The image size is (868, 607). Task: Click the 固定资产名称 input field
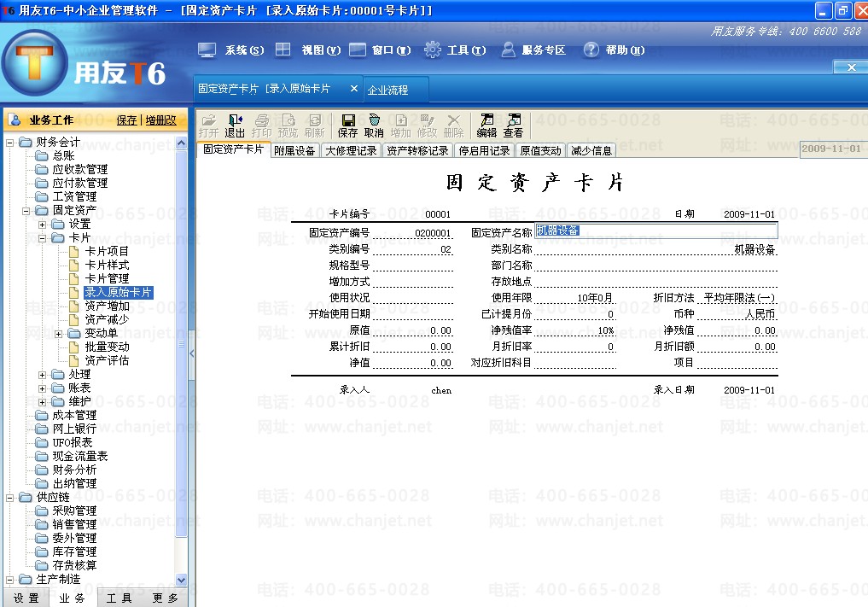click(x=656, y=231)
